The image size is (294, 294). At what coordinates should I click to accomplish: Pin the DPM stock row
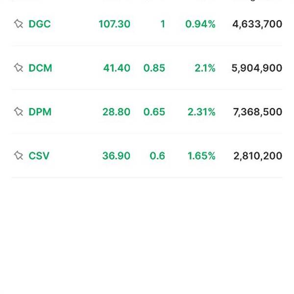click(19, 112)
